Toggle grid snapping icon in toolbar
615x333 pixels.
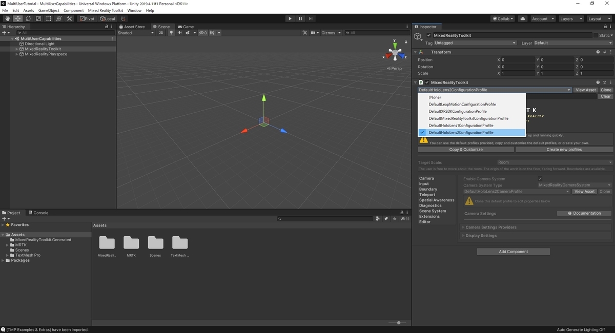124,18
